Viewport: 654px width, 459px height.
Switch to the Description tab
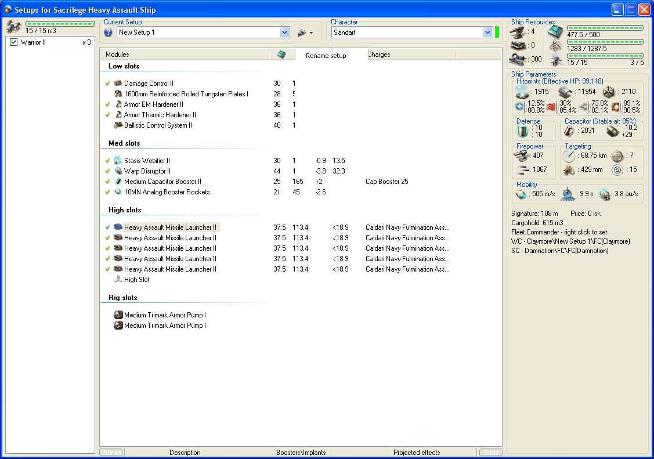(185, 453)
